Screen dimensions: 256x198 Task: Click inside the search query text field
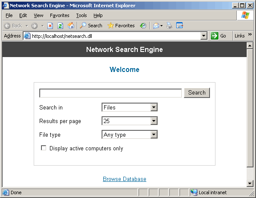111,93
